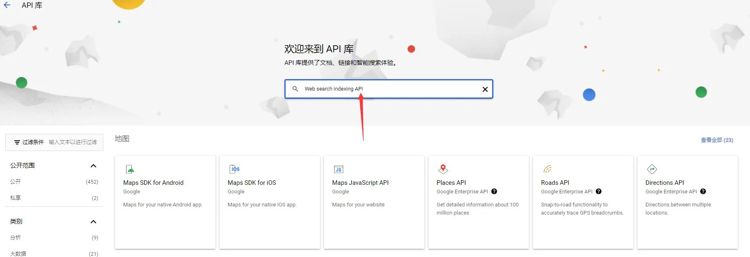Image resolution: width=750 pixels, height=257 pixels.
Task: Filter by 私享 visibility
Action: point(16,198)
